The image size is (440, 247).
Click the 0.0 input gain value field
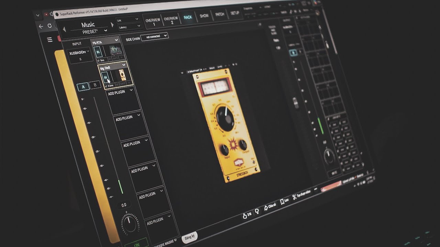point(124,205)
